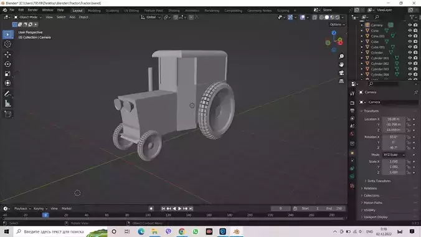Expand the Motion Paths panel

tap(372, 203)
